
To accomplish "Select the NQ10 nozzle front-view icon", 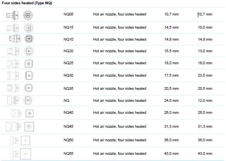I will point(29,39).
